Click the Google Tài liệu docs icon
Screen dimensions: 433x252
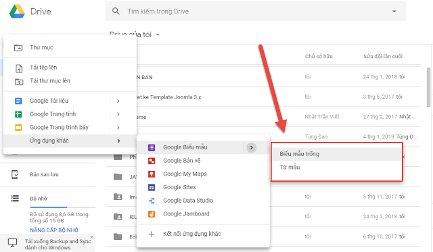(18, 101)
